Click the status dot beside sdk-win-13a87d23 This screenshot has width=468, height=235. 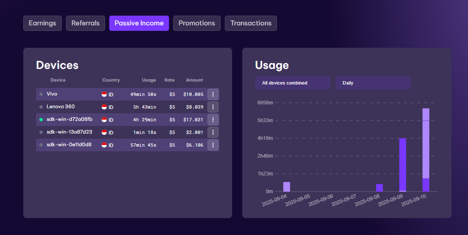(x=41, y=132)
